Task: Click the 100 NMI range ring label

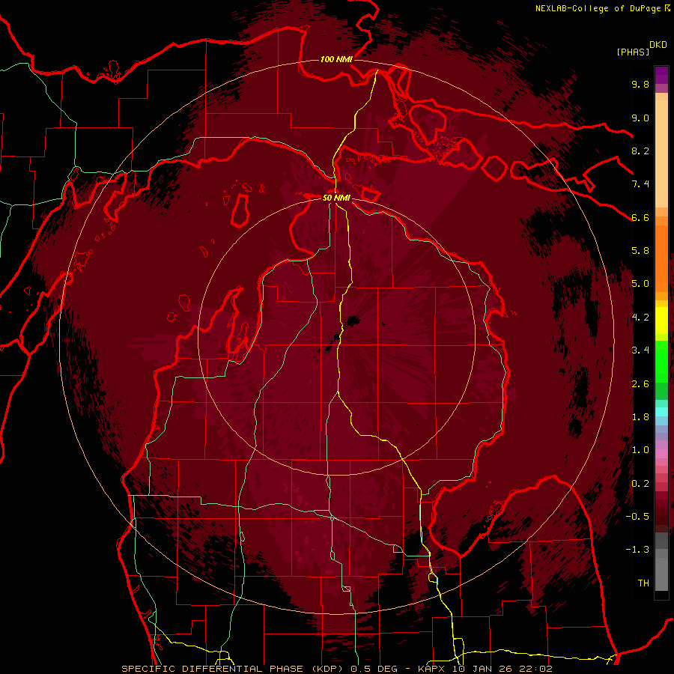Action: tap(336, 59)
